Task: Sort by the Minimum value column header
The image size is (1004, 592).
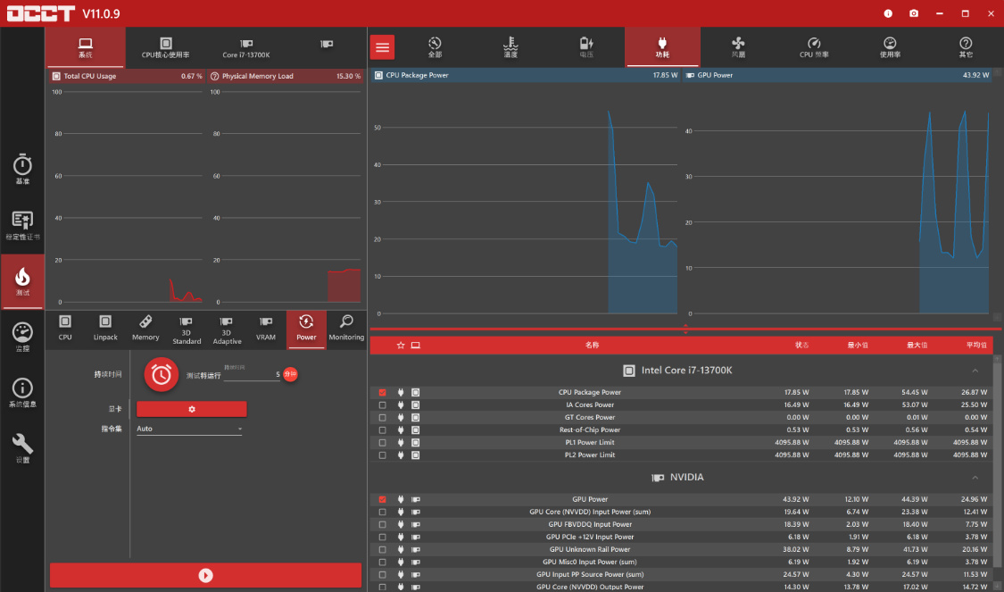Action: click(x=858, y=346)
